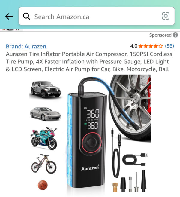Tap the mountain bike image
The image size is (180, 197).
pos(44,164)
